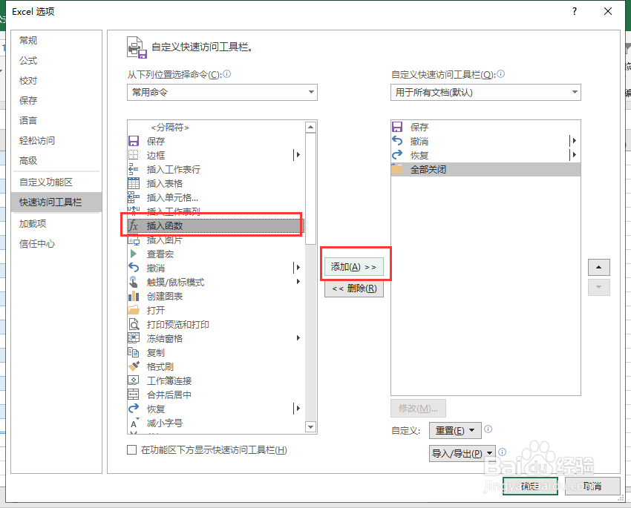Click info icon next to Import/Export button
The height and width of the screenshot is (508, 631).
point(503,452)
